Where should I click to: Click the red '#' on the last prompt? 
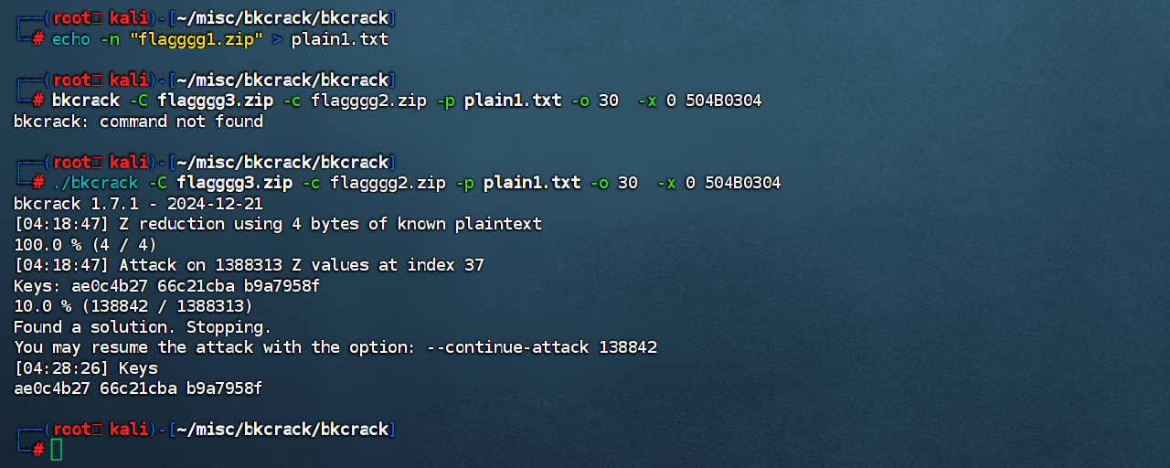tap(38, 450)
